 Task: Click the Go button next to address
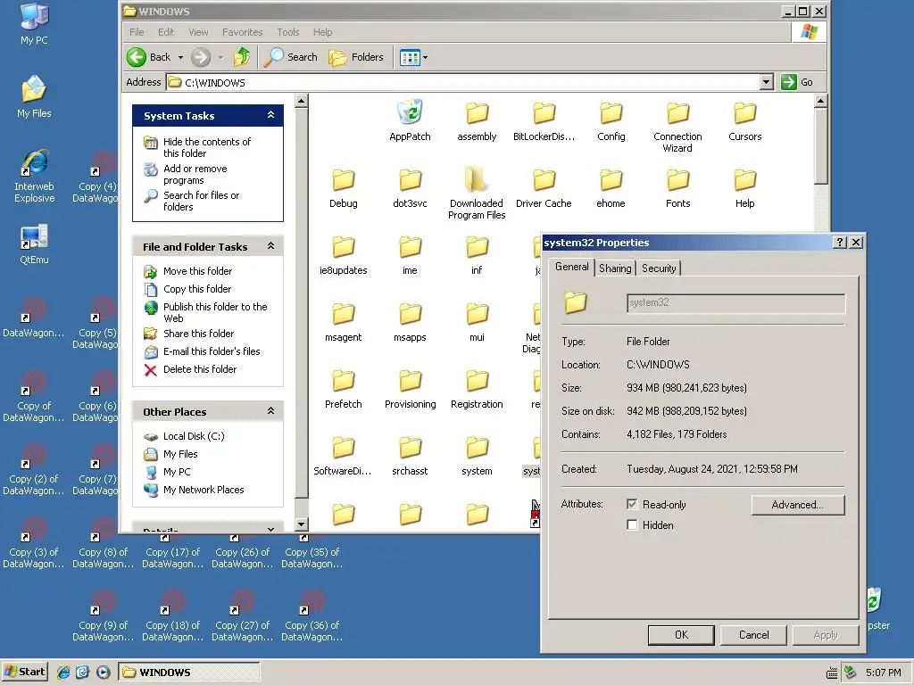pos(797,82)
